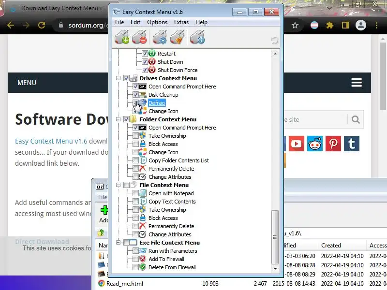This screenshot has width=387, height=290.
Task: Click the tree list scroll down arrow
Action: point(275,269)
